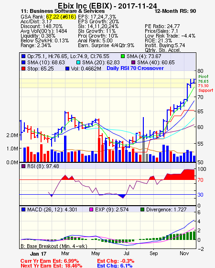Click the blue Vol legend swatch
This screenshot has height=268, width=215.
click(x=67, y=69)
